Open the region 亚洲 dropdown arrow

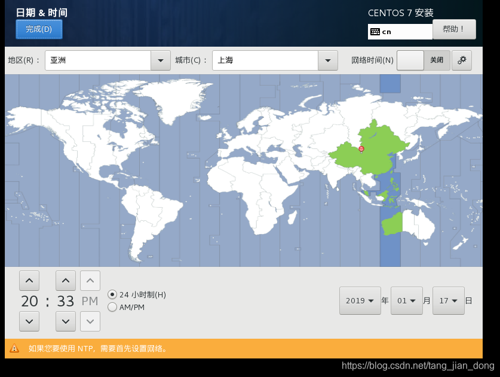[x=161, y=60]
